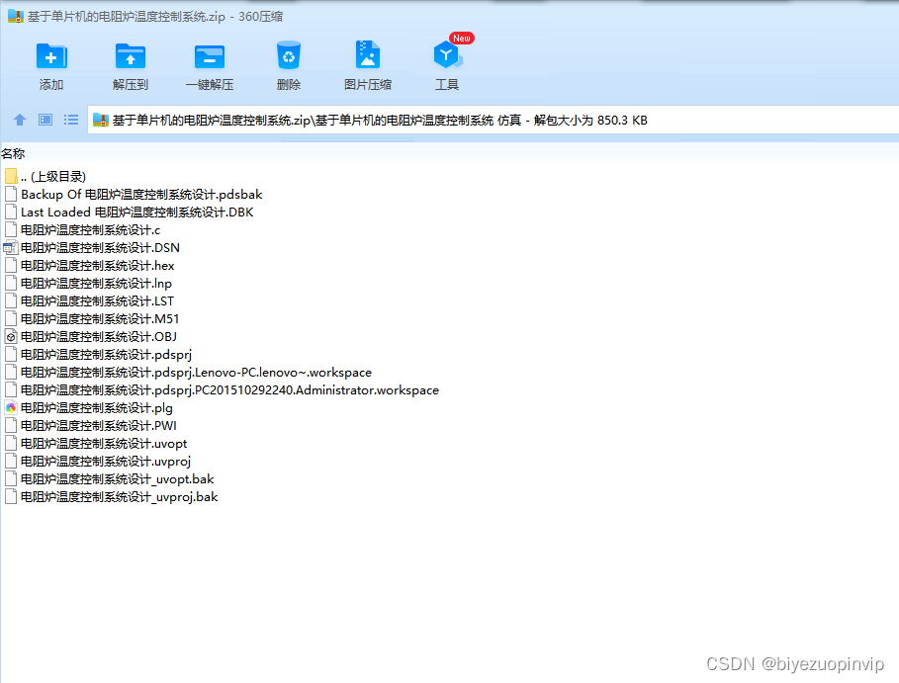Click the archive path address field
899x683 pixels.
click(x=494, y=121)
